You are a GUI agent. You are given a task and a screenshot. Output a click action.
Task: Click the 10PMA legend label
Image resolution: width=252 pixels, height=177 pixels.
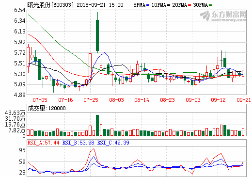coord(159,5)
